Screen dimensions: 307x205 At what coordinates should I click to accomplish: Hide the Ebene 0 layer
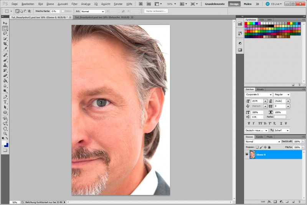[247, 154]
